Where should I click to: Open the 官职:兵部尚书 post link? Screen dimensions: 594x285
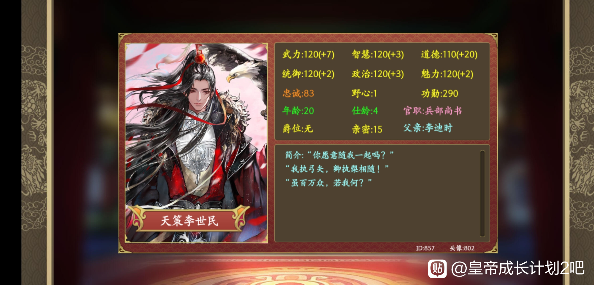tap(433, 111)
